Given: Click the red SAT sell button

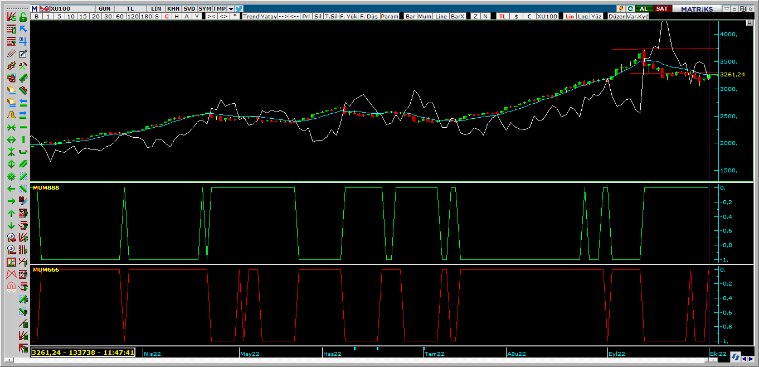Looking at the screenshot, I should pos(661,9).
